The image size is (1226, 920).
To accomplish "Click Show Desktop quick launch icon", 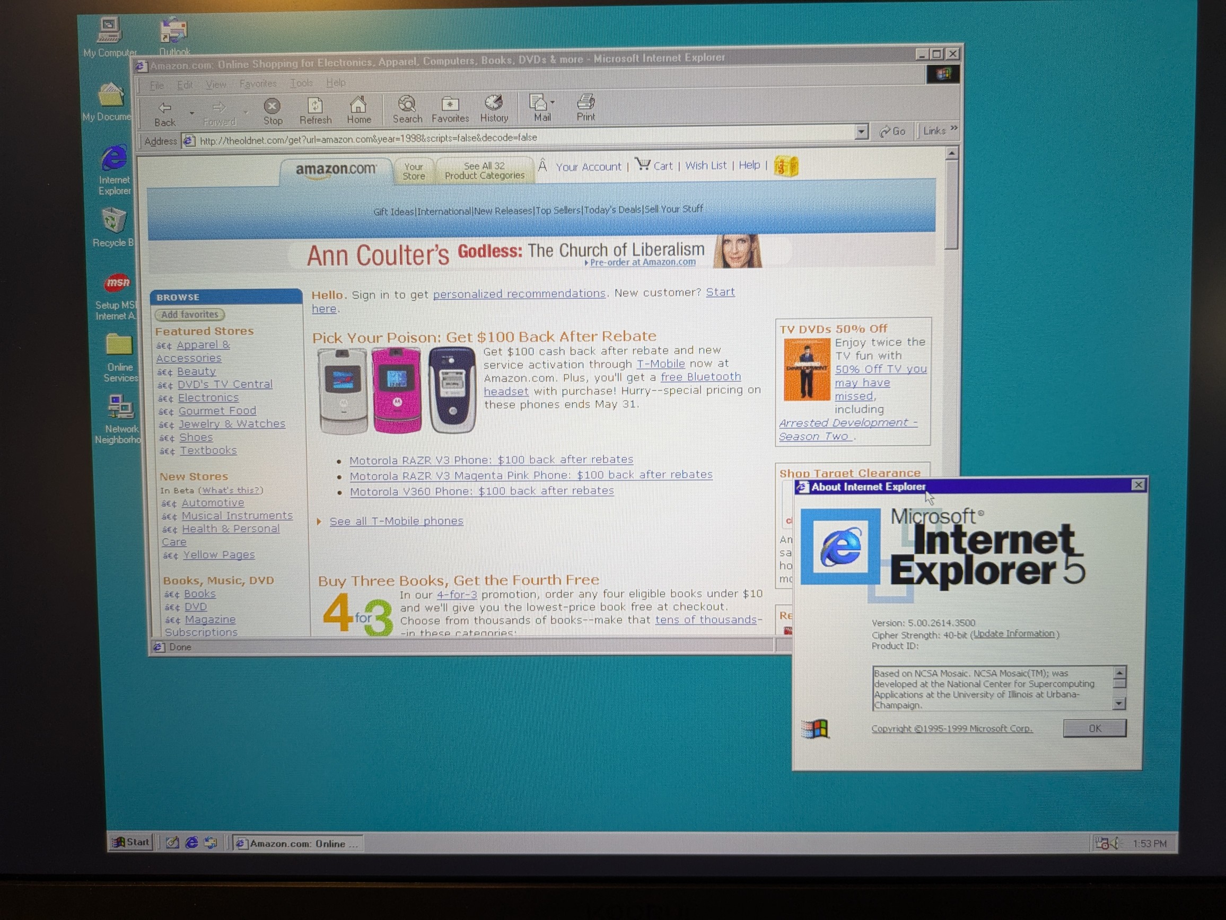I will [x=172, y=843].
